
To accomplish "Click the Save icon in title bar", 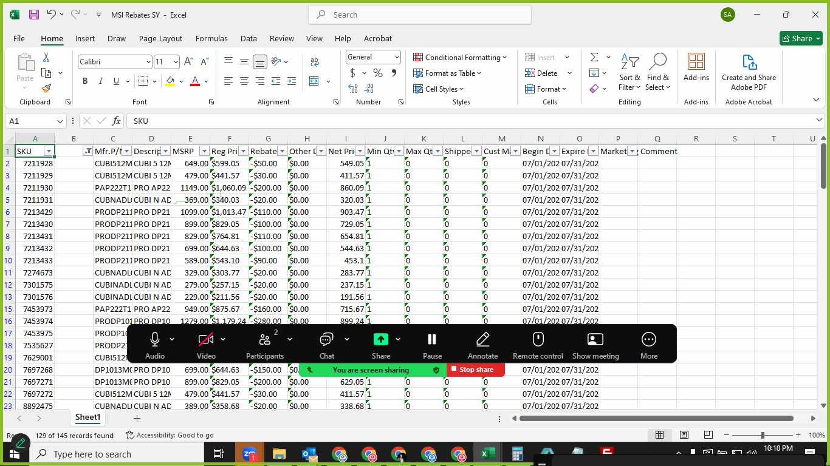I will tap(34, 15).
